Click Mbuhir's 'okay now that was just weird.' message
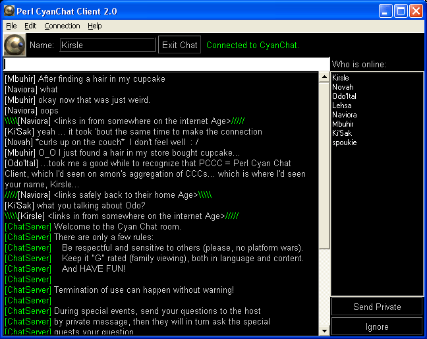The height and width of the screenshot is (339, 427). (x=77, y=100)
